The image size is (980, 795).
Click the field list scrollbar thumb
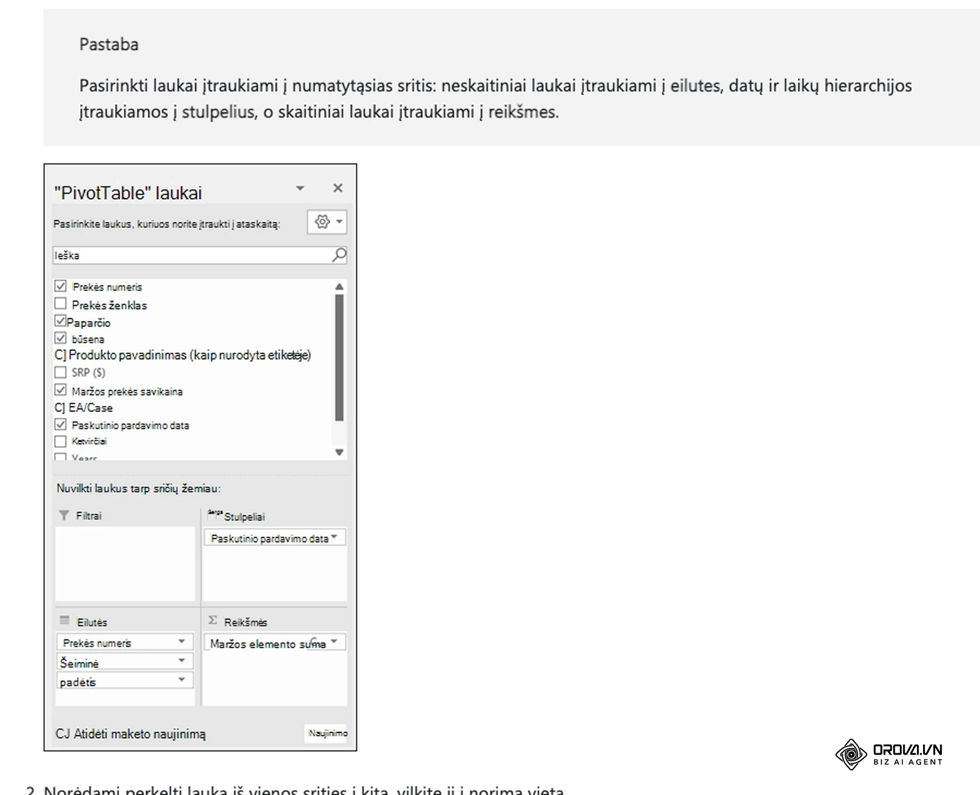339,358
